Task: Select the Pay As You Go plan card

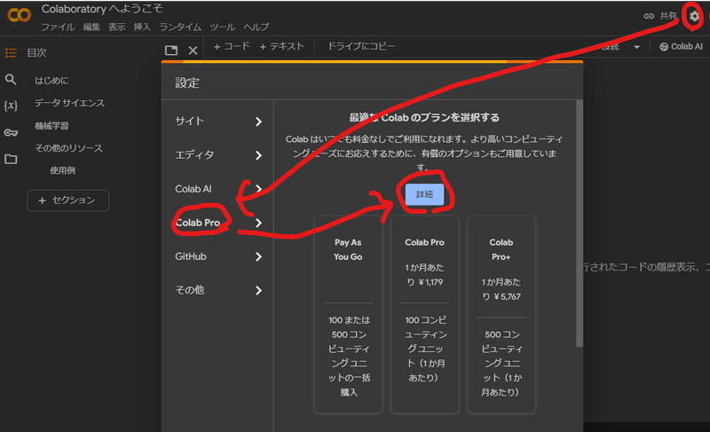Action: (348, 315)
